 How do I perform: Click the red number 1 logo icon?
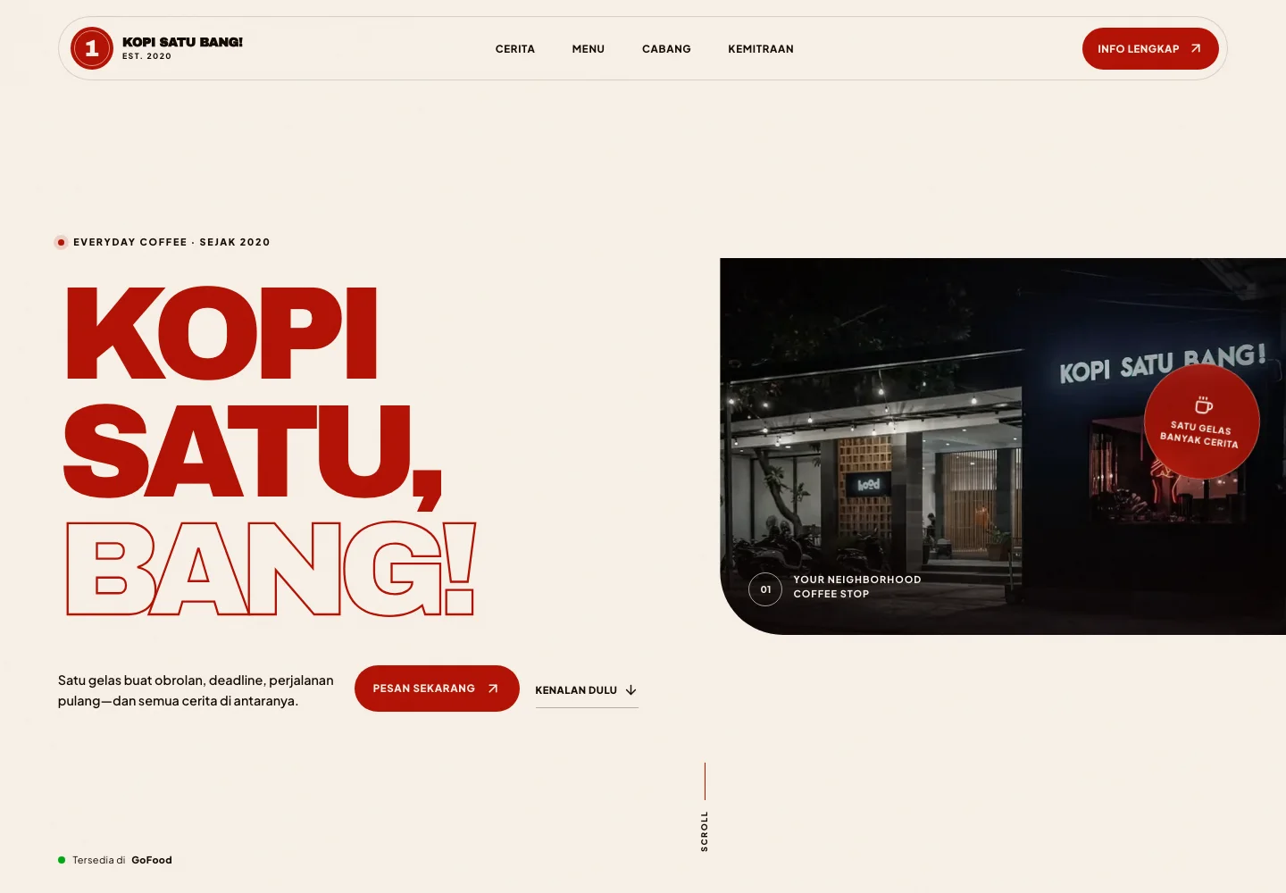(x=91, y=48)
